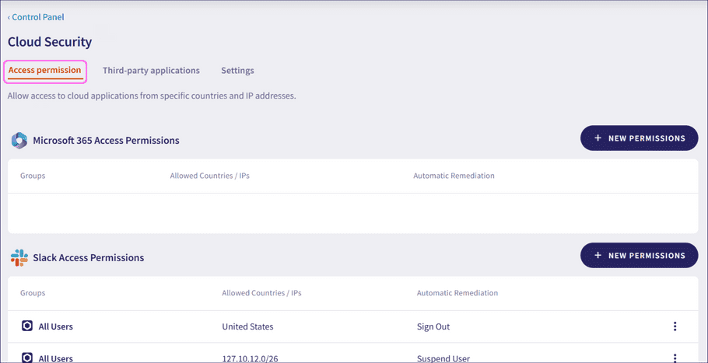Add new Slack permissions
Screen dimensions: 708x363
[x=639, y=255]
